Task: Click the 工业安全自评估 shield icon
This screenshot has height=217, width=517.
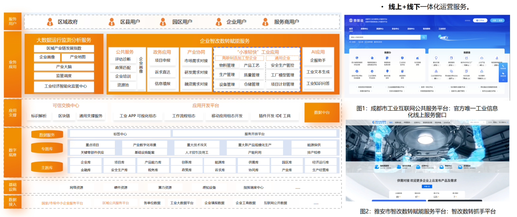Action: tap(402, 58)
